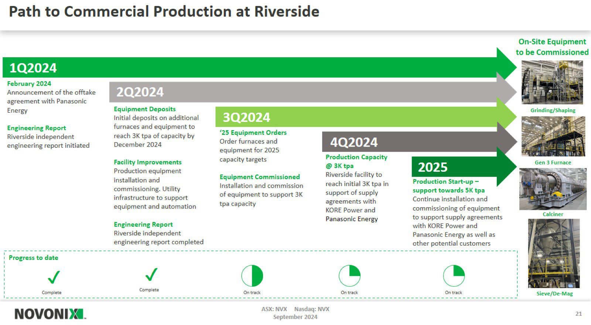
Task: Click the 'Grinding/Shaping' caption
Action: coord(553,110)
